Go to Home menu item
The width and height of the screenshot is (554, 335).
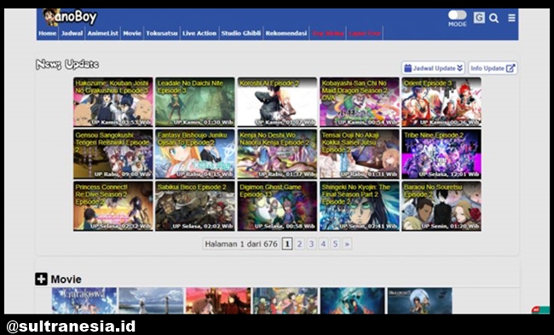click(48, 33)
